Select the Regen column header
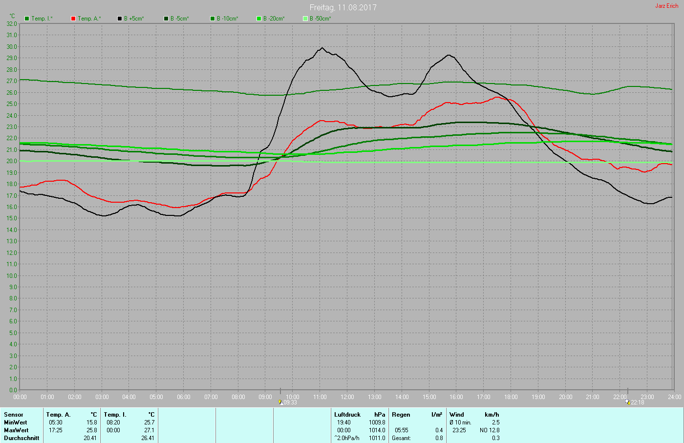Image resolution: width=684 pixels, height=443 pixels. [401, 415]
